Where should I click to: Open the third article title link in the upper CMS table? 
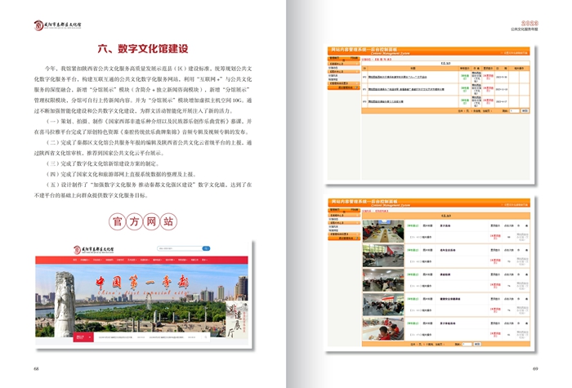[x=386, y=101]
